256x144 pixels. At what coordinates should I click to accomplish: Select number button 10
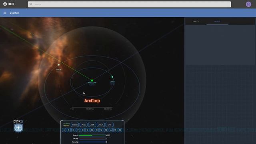coord(92,130)
